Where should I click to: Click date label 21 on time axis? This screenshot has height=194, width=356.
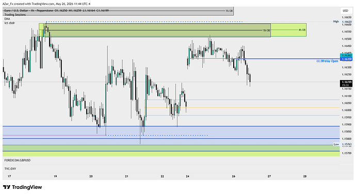pyautogui.click(x=127, y=176)
